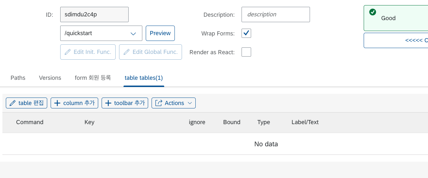The width and height of the screenshot is (428, 178).
Task: Uncheck the Wrap Forms checkbox
Action: tap(246, 33)
